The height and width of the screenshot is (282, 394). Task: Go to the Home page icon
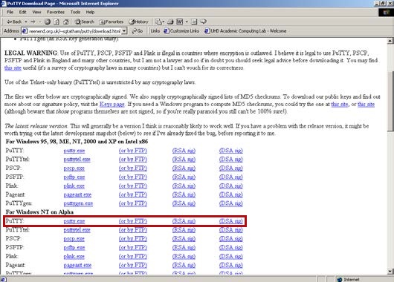coord(66,22)
